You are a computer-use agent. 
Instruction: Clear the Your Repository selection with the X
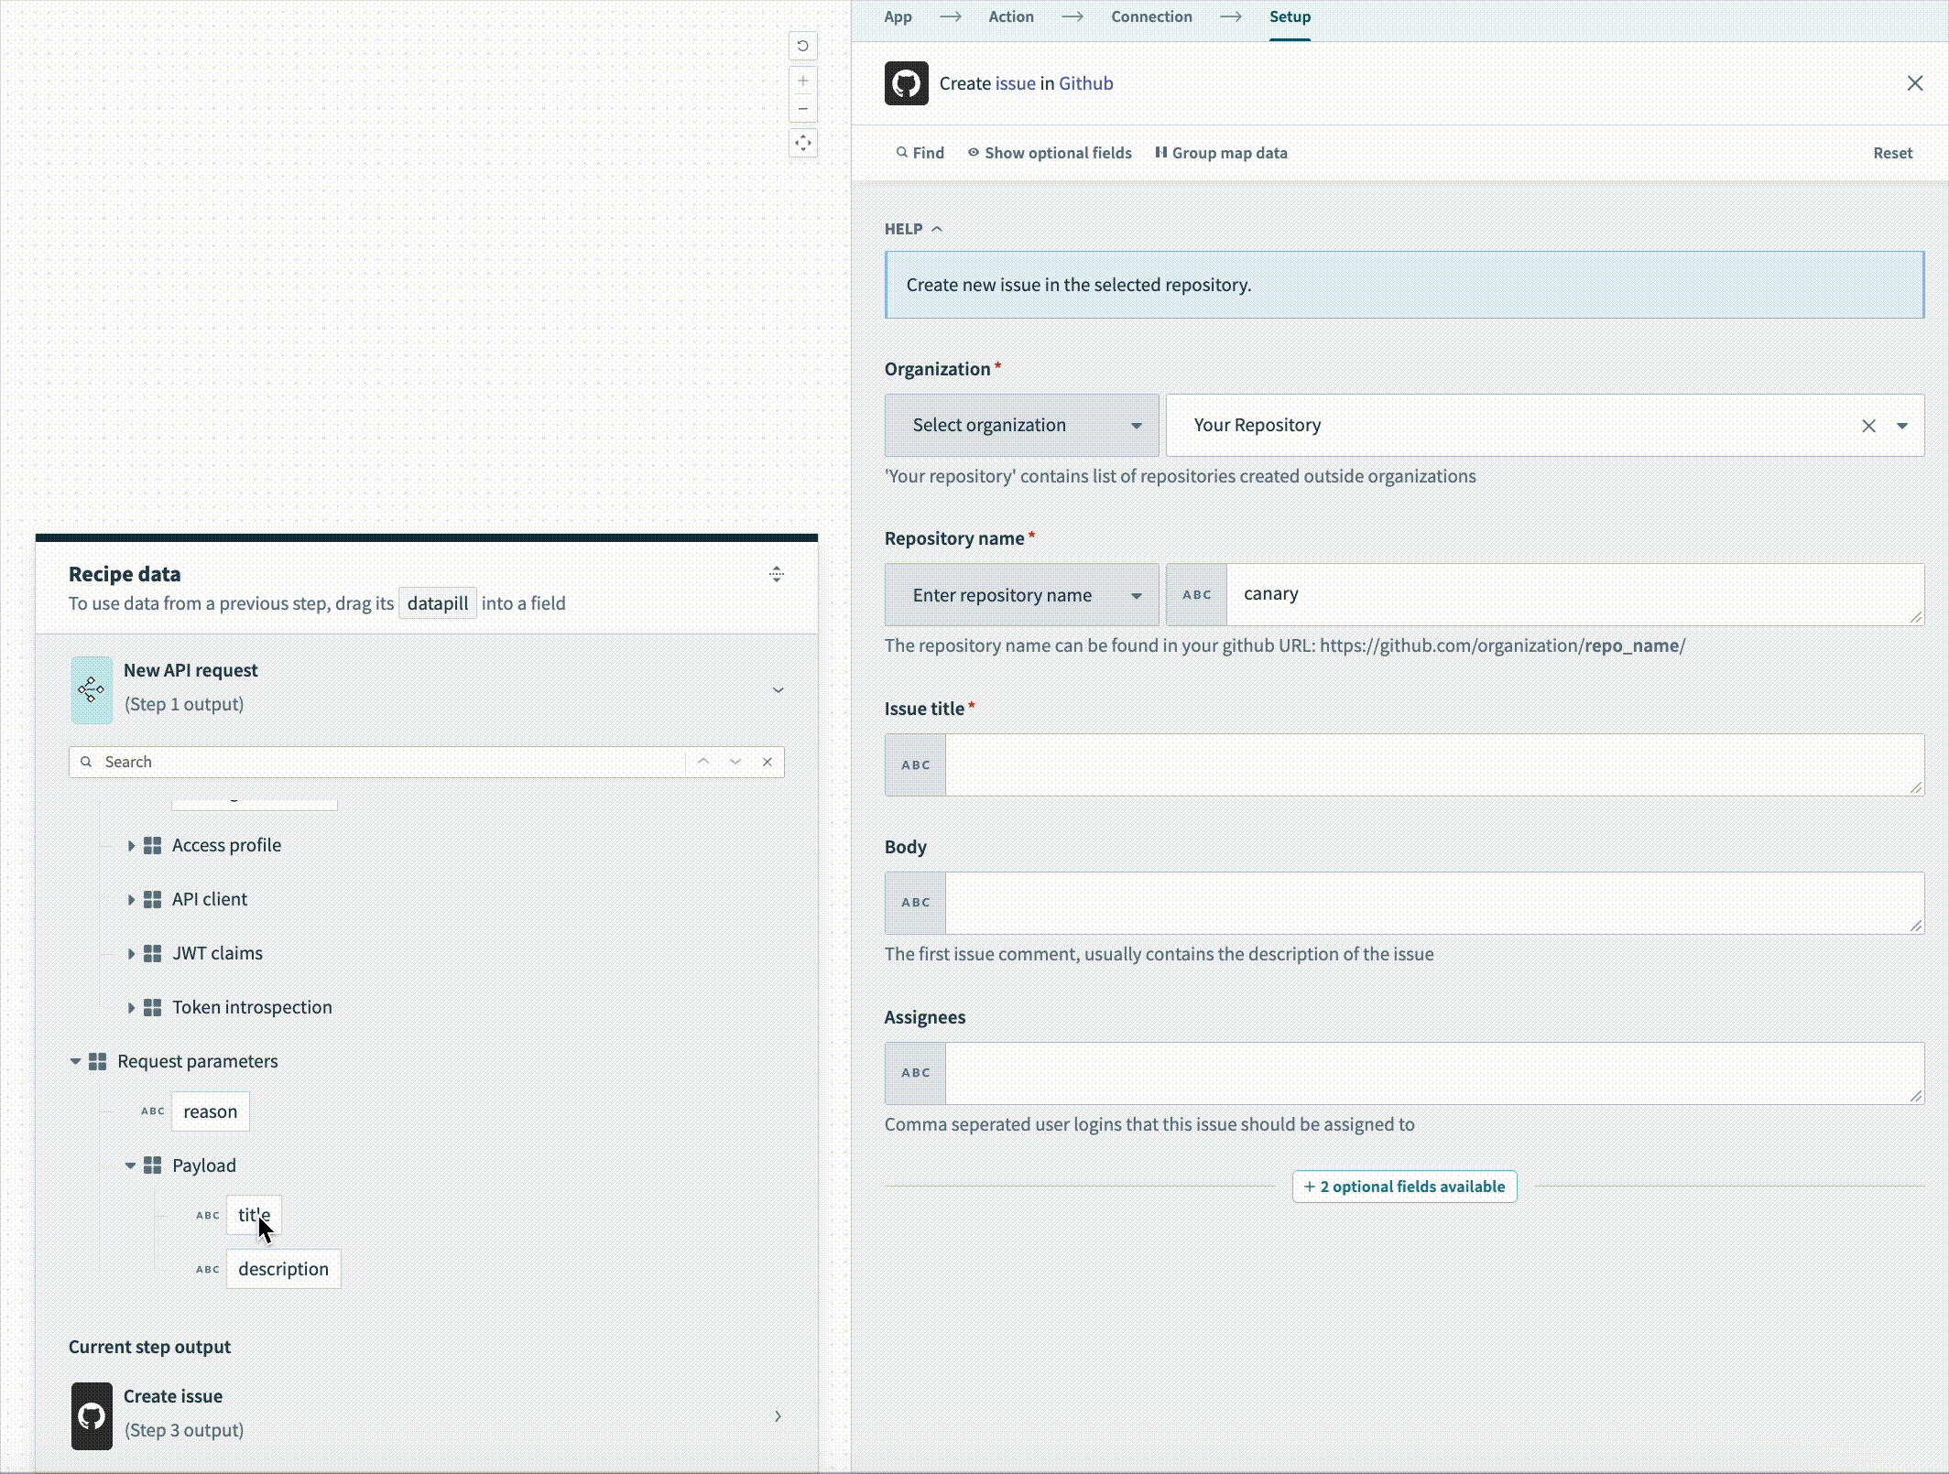tap(1868, 425)
